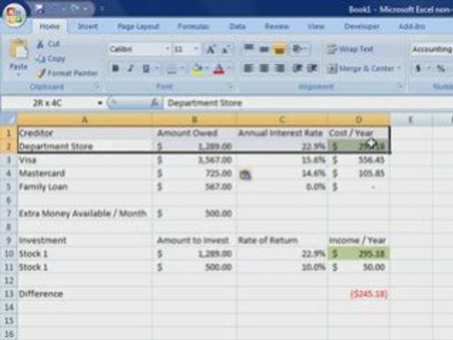Click the Paste clipboard icon
The height and width of the screenshot is (340, 453).
pos(19,49)
